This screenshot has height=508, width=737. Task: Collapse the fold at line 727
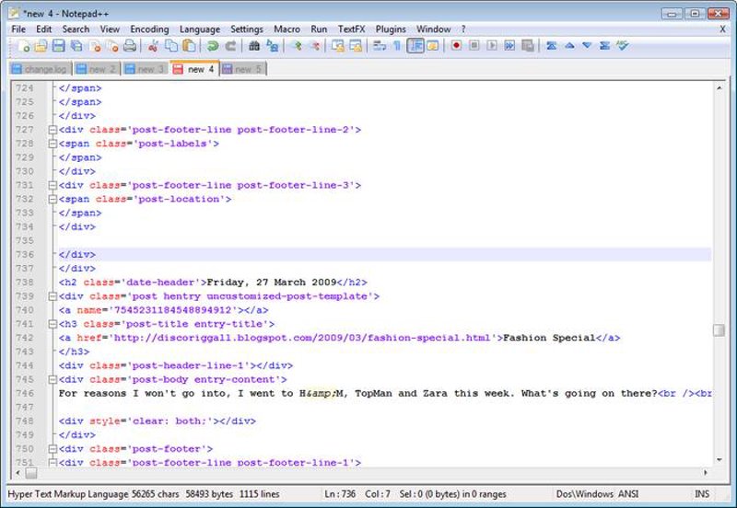53,130
